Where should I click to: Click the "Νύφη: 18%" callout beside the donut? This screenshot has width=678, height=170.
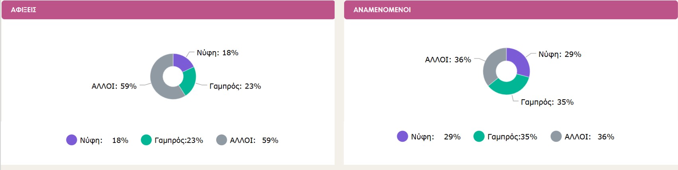point(218,53)
